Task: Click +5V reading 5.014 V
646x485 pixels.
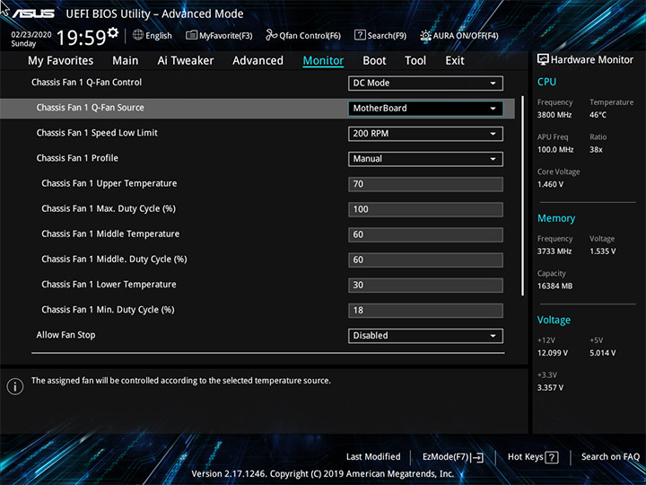Action: coord(602,353)
